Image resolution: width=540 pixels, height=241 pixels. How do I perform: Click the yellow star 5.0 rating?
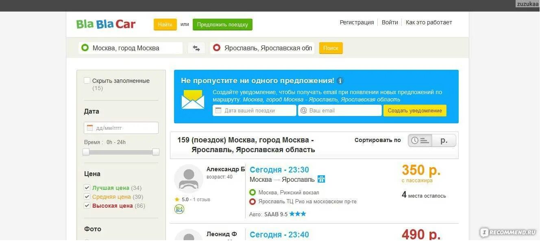click(177, 200)
